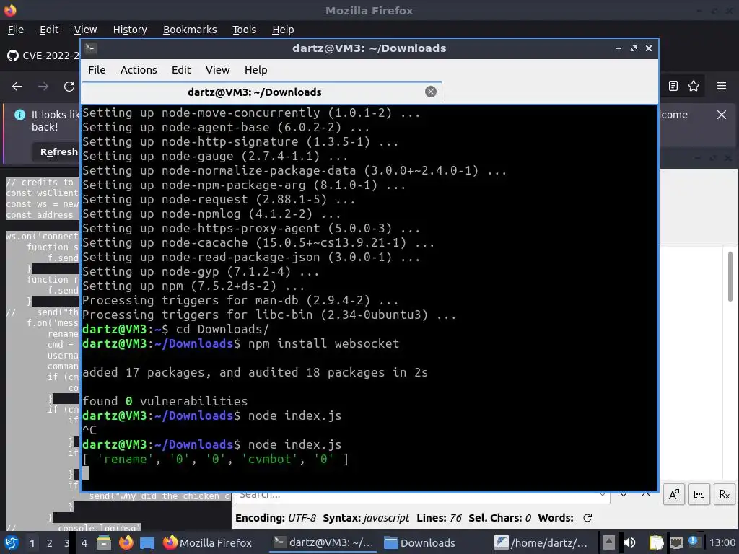Switch to /home/dartz editor taskbar window
This screenshot has width=739, height=554.
click(541, 542)
